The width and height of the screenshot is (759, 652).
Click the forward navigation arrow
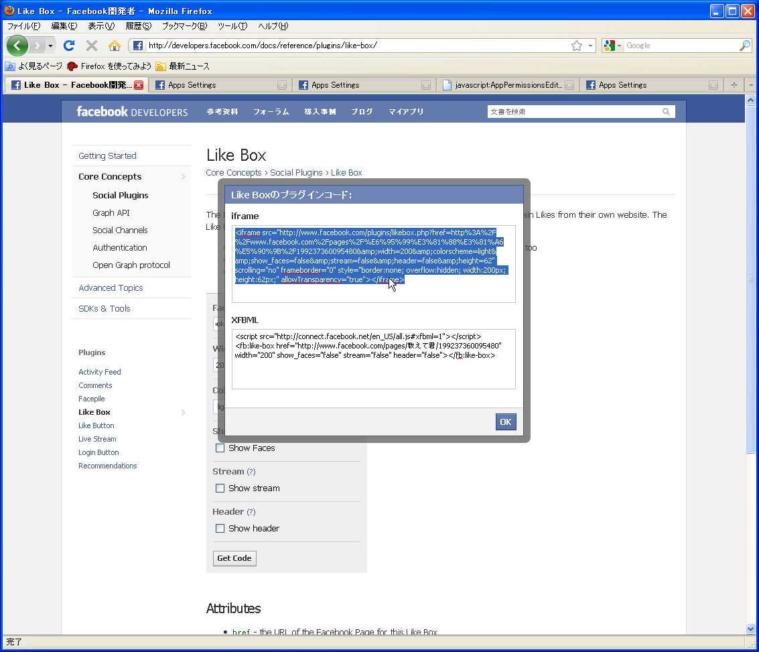37,46
